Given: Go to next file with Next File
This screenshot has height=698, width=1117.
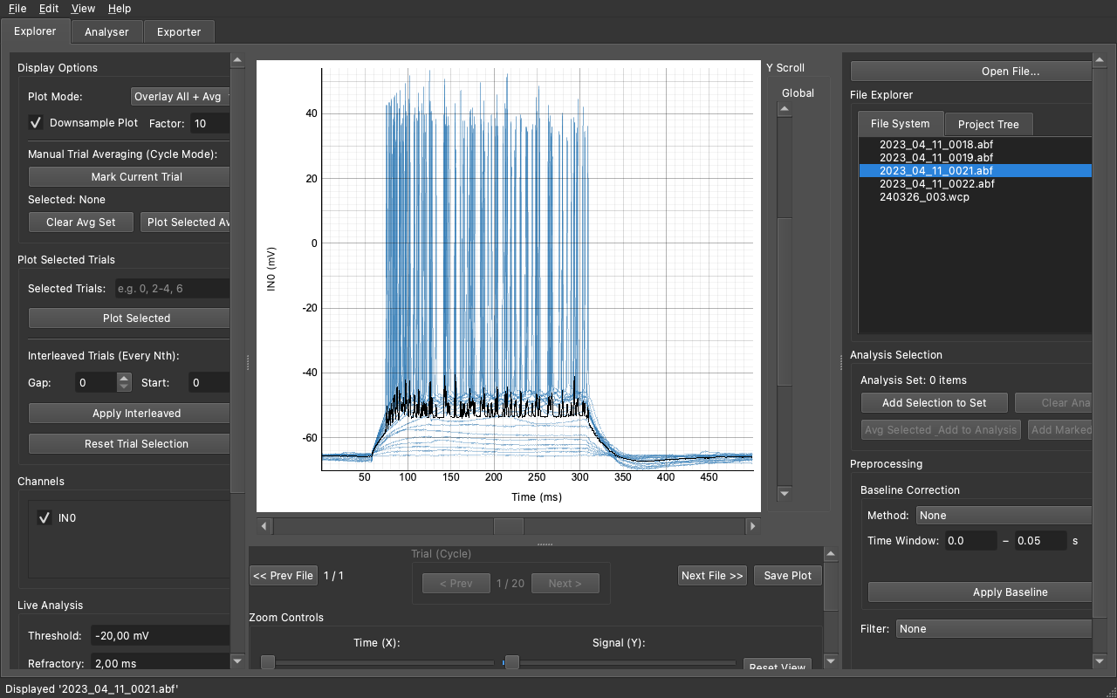Looking at the screenshot, I should (712, 575).
